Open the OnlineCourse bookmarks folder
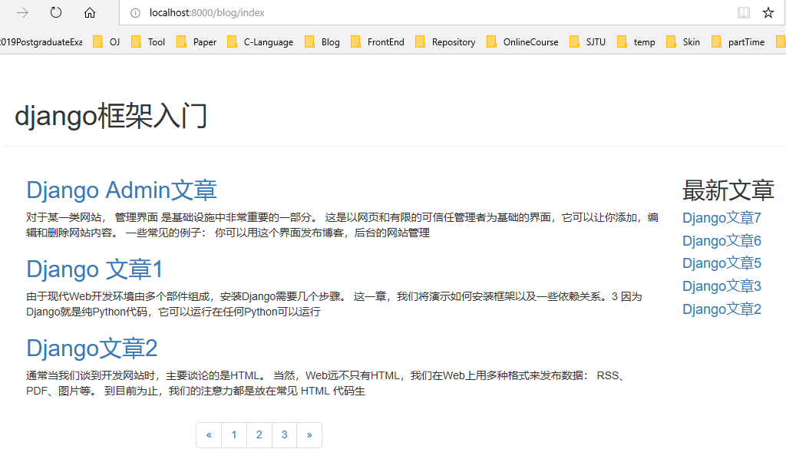Image resolution: width=786 pixels, height=469 pixels. point(522,41)
